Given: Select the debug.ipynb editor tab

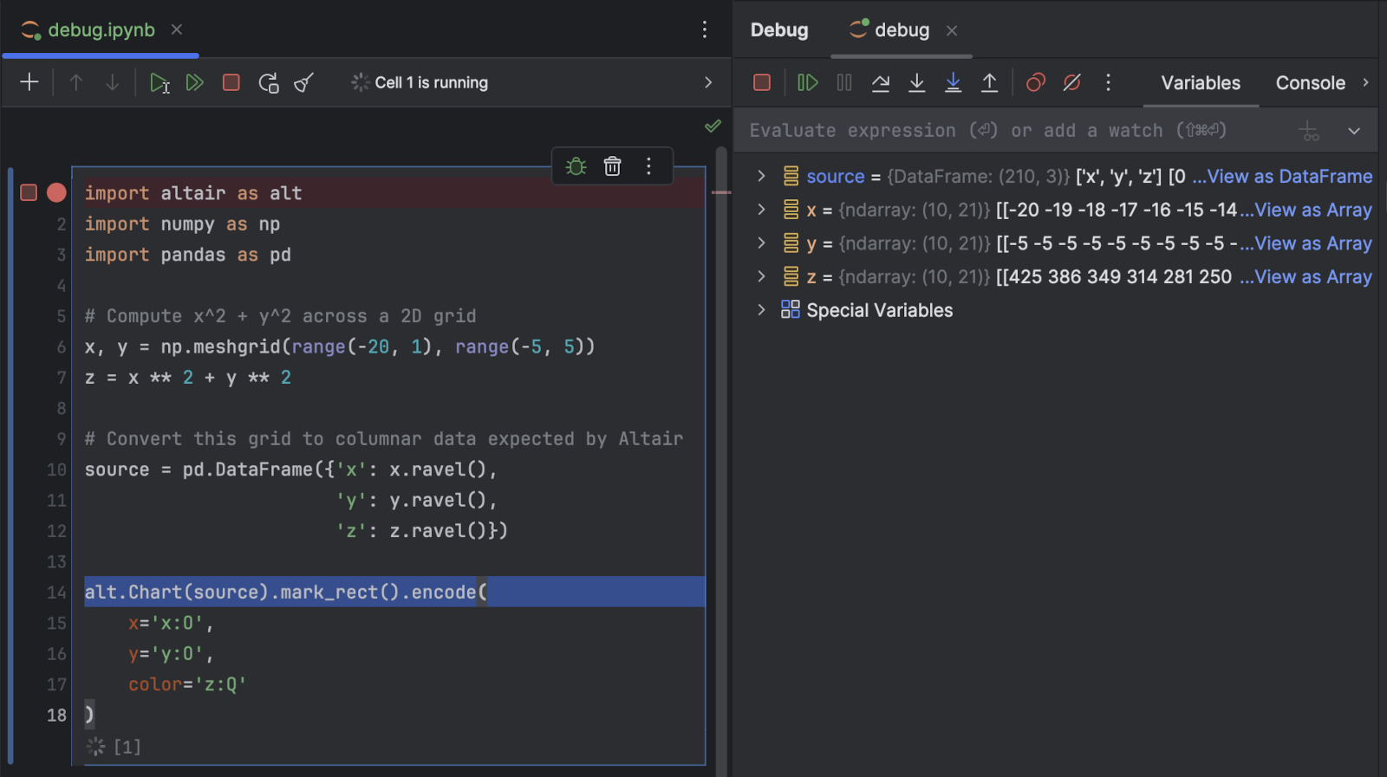Looking at the screenshot, I should pyautogui.click(x=101, y=30).
